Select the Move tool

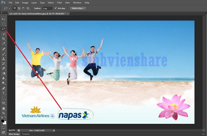4,19
